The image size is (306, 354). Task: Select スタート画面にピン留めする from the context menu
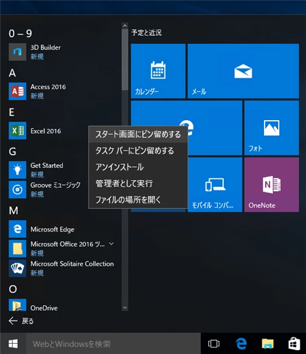(x=138, y=134)
